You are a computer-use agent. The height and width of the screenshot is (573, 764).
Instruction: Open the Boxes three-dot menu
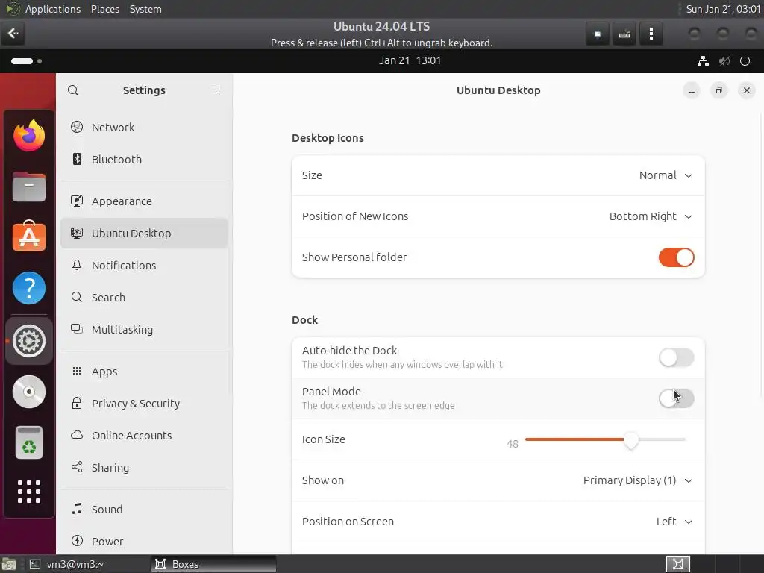651,34
